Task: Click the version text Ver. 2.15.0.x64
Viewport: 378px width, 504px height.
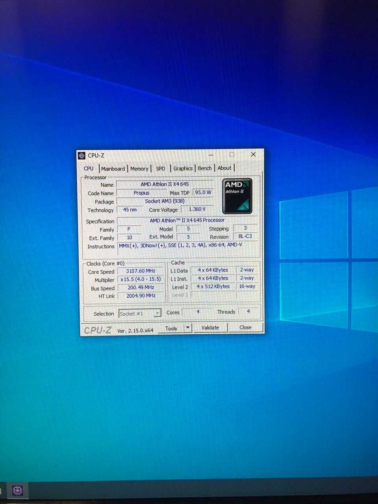Action: tap(135, 331)
